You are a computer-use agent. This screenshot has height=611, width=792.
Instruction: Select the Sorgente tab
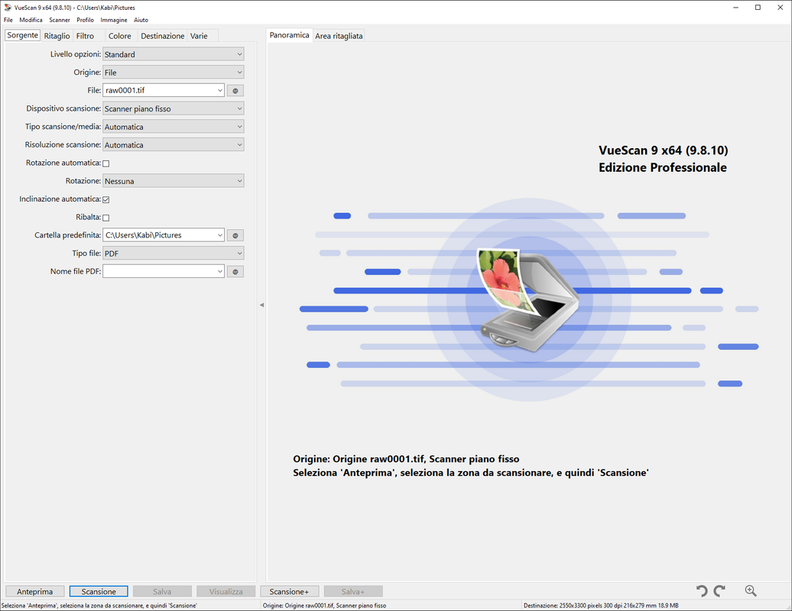pyautogui.click(x=22, y=35)
